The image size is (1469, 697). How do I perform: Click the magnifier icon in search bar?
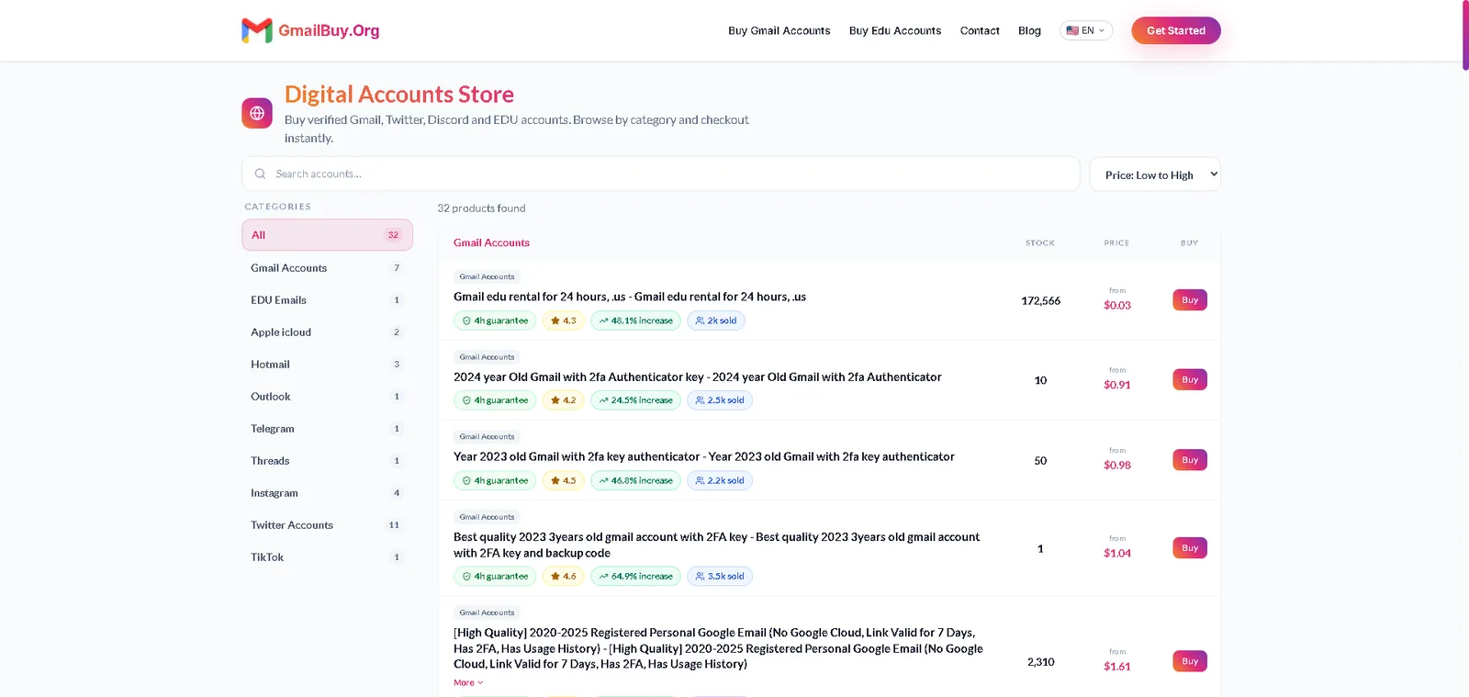point(260,174)
